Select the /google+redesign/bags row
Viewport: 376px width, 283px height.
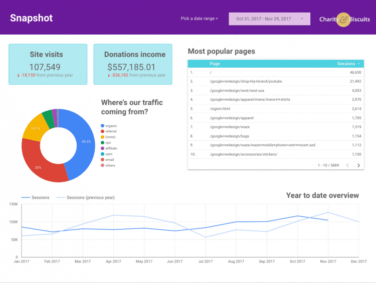point(276,136)
